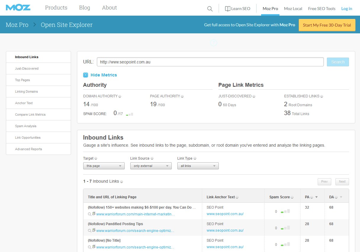Open seopoint link in Pandified Posting Tips row

click(x=225, y=230)
